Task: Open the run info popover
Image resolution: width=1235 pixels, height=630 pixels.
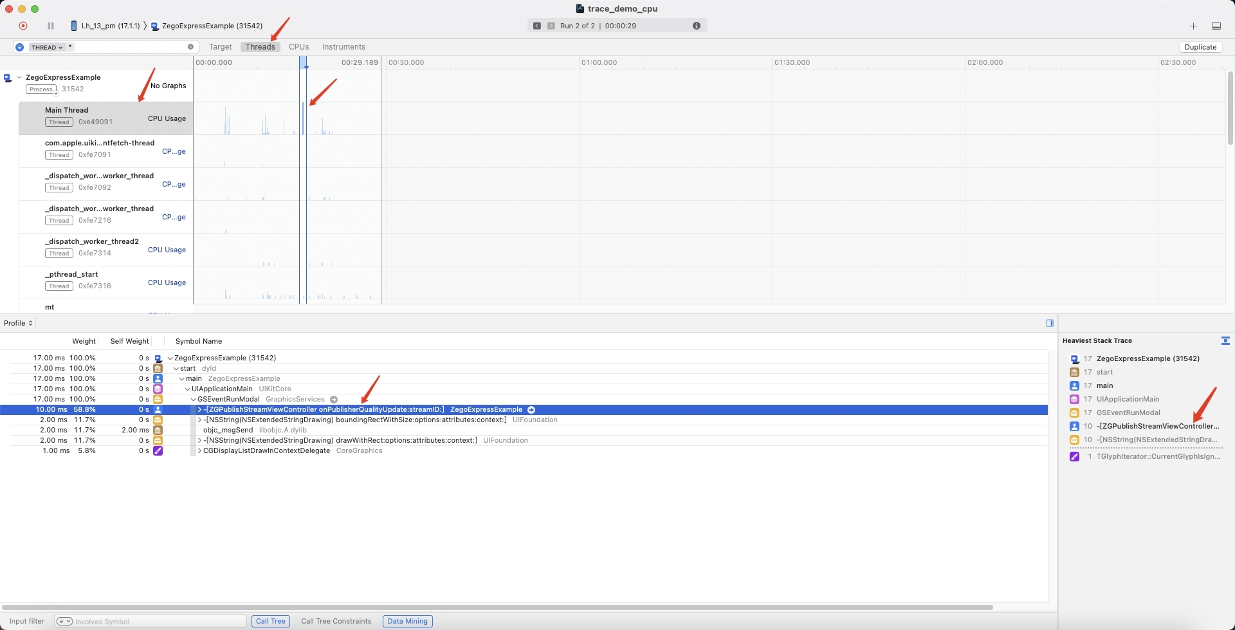Action: [x=696, y=26]
